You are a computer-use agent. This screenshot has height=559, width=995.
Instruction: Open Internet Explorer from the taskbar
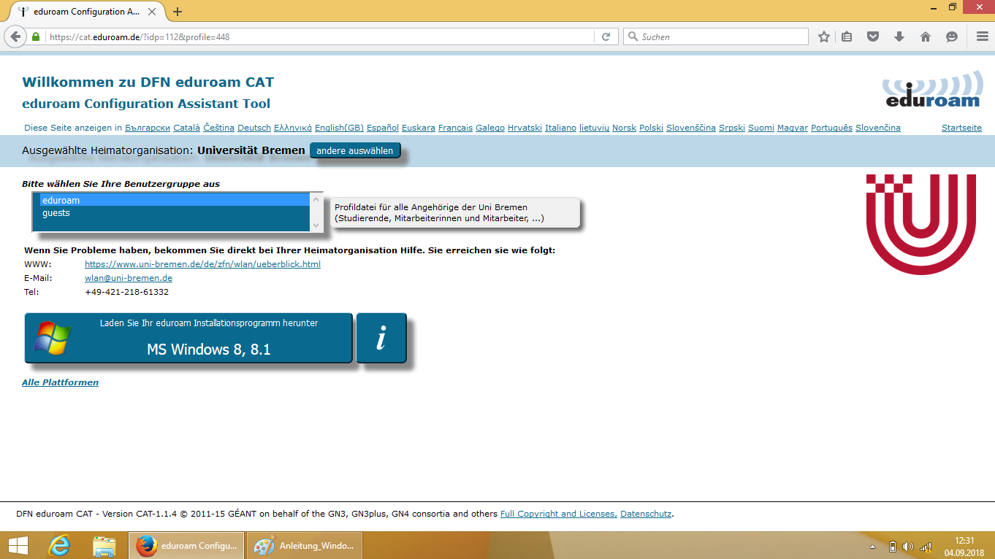(x=59, y=545)
